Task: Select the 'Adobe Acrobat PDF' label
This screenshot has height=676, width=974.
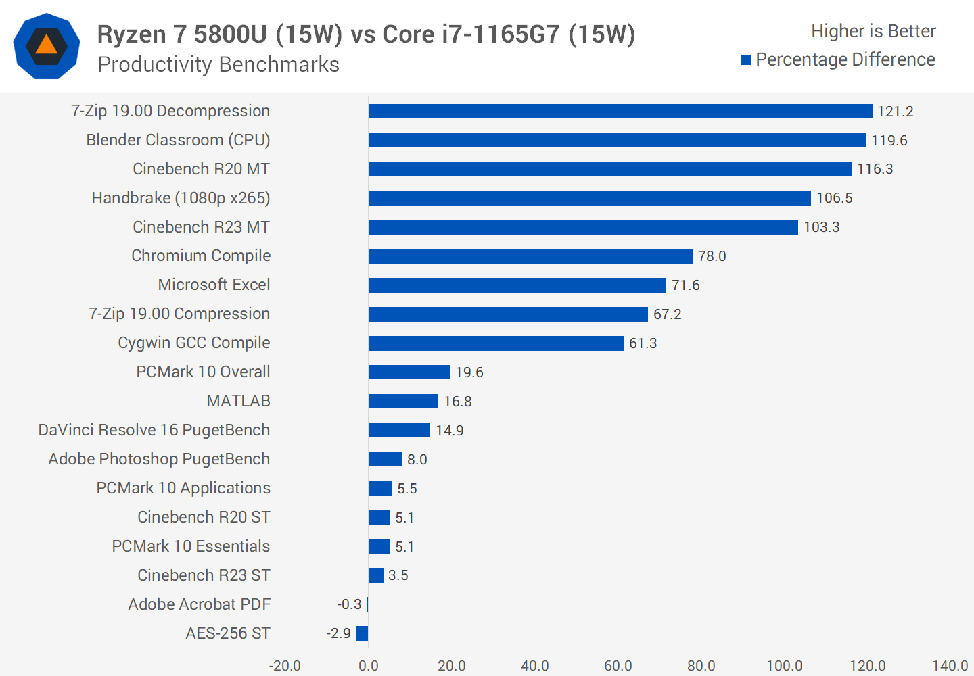Action: point(200,604)
